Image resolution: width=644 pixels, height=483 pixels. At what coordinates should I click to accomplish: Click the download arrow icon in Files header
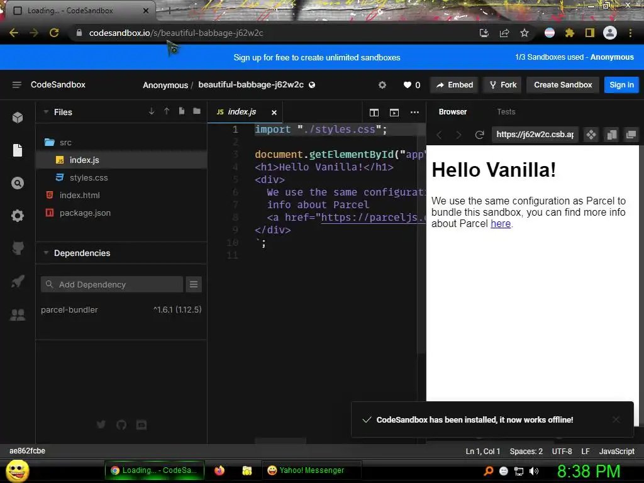point(152,111)
